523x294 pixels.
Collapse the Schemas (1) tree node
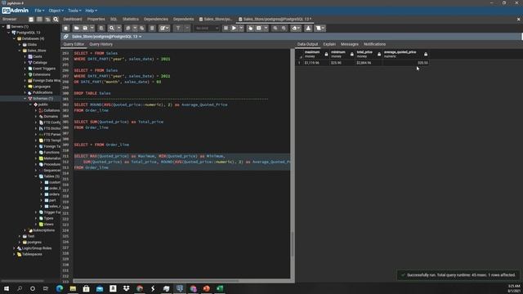tap(25, 99)
